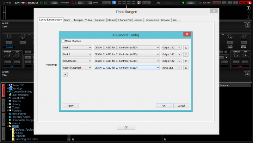Open the EFFECT side panel tab
253x143 pixels.
tap(3, 120)
